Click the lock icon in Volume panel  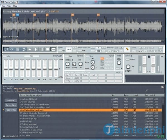(x=149, y=56)
